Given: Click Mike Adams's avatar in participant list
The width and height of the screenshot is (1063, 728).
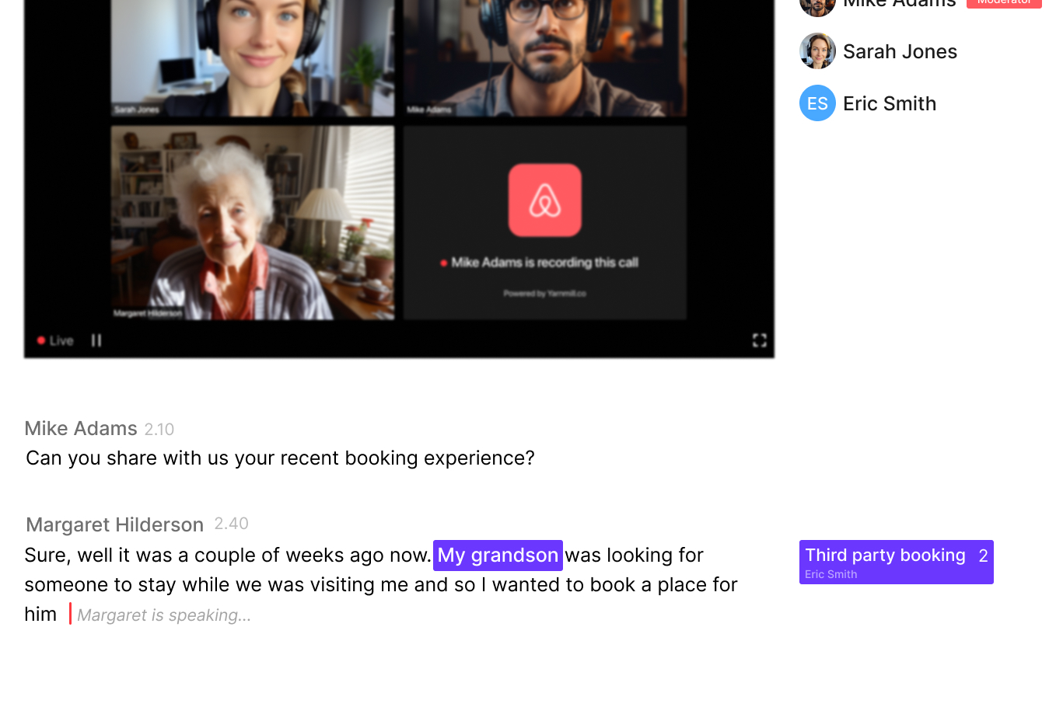Looking at the screenshot, I should (817, 5).
